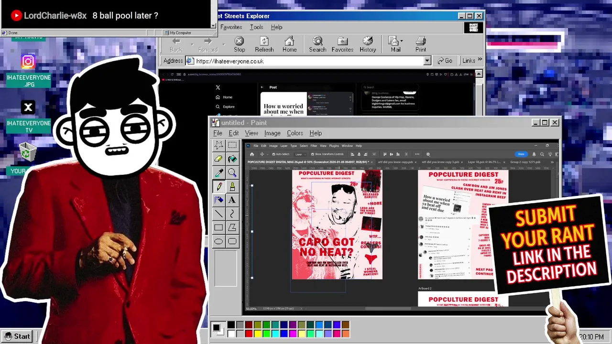Click the magazine cover canvas thumbnail

(337, 225)
